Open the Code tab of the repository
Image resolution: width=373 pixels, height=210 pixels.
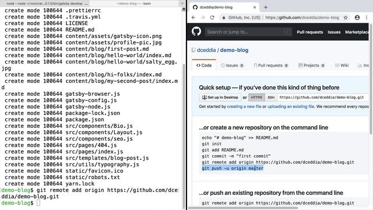coord(204,65)
